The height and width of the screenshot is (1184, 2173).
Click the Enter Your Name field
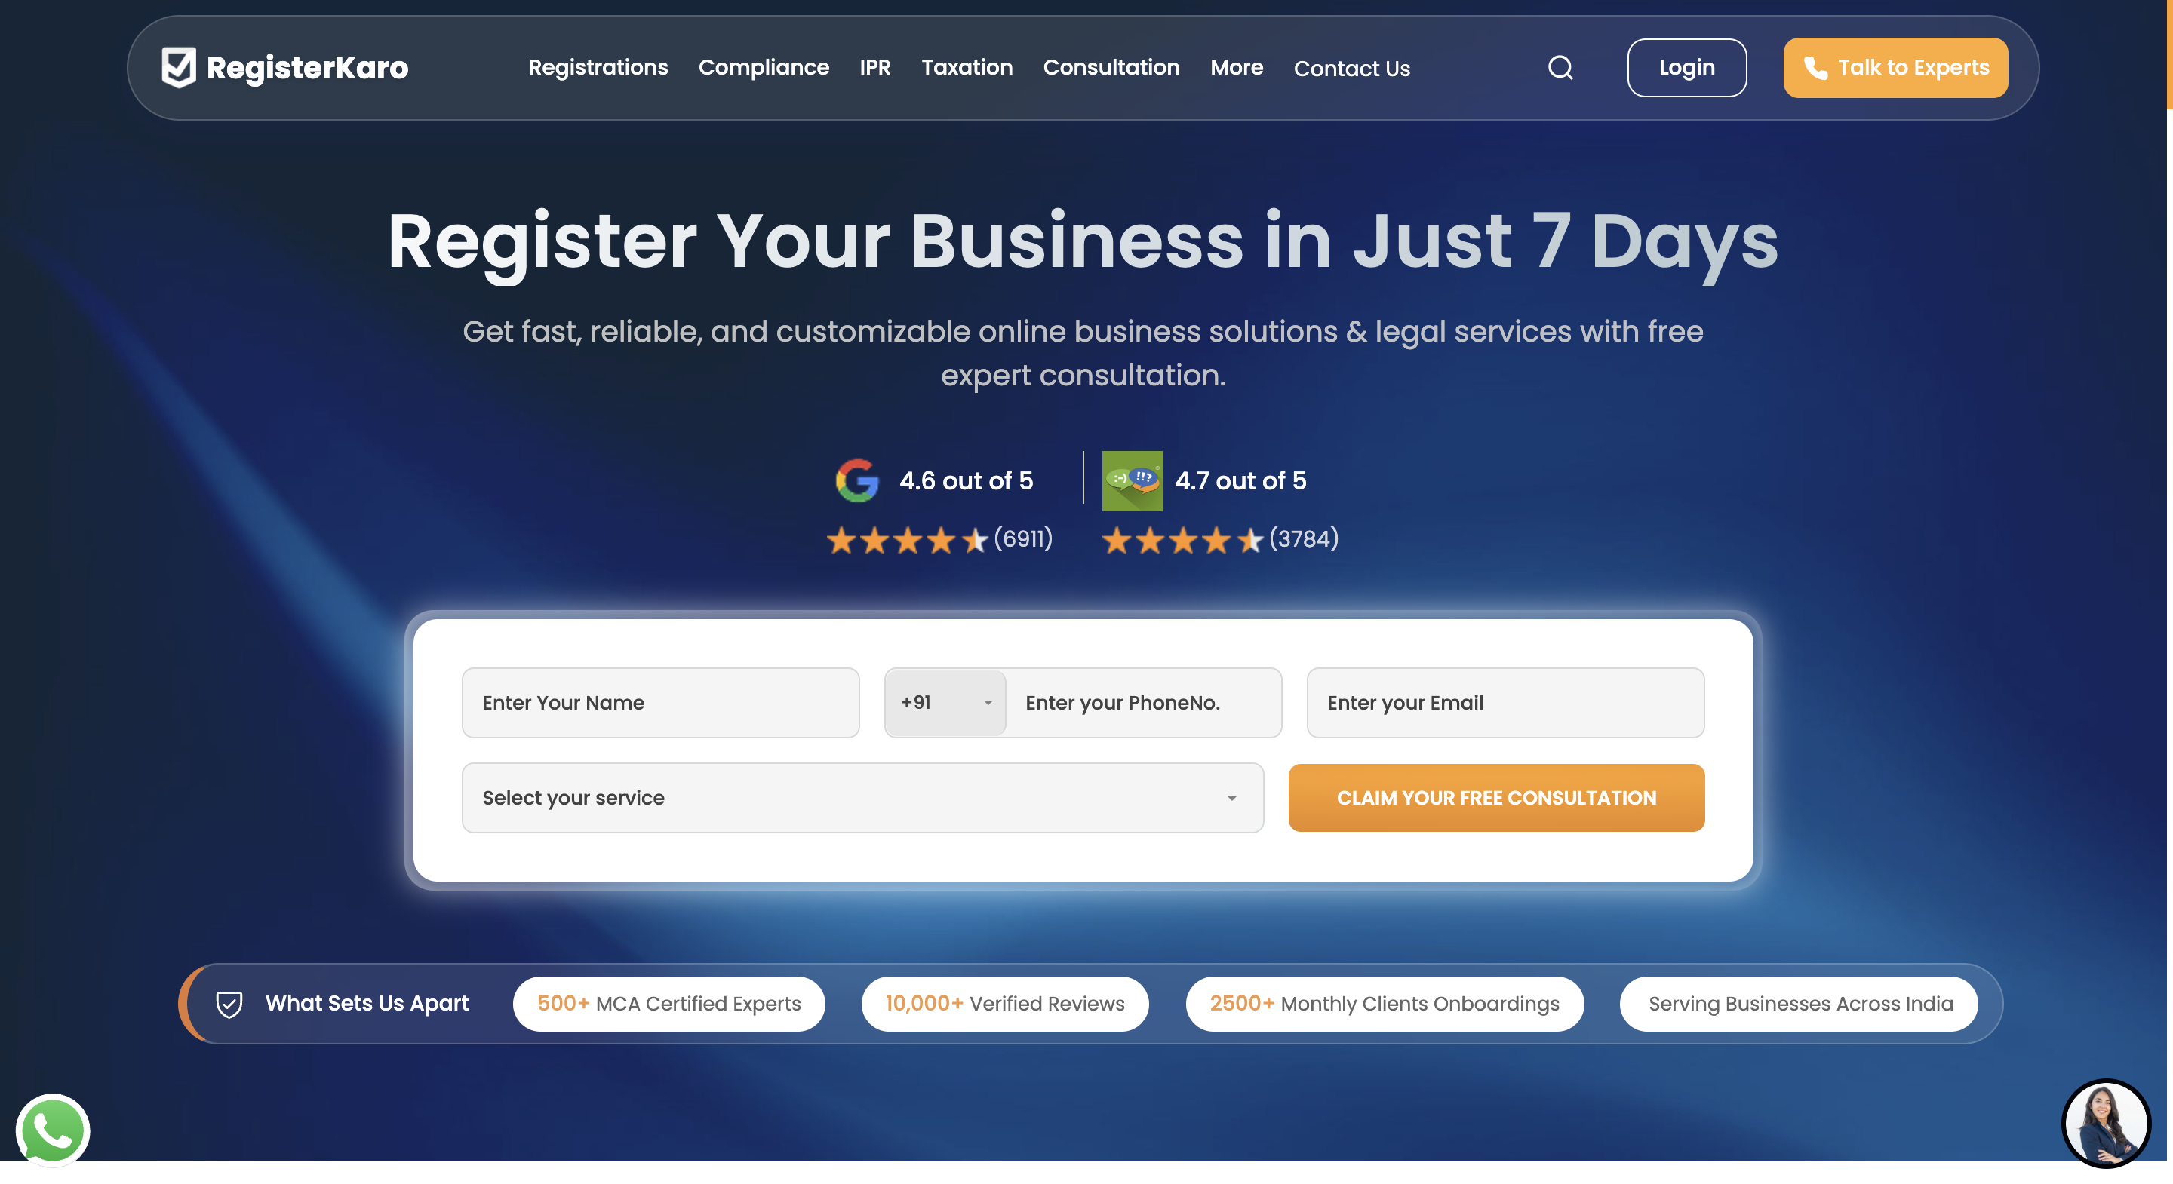(660, 702)
